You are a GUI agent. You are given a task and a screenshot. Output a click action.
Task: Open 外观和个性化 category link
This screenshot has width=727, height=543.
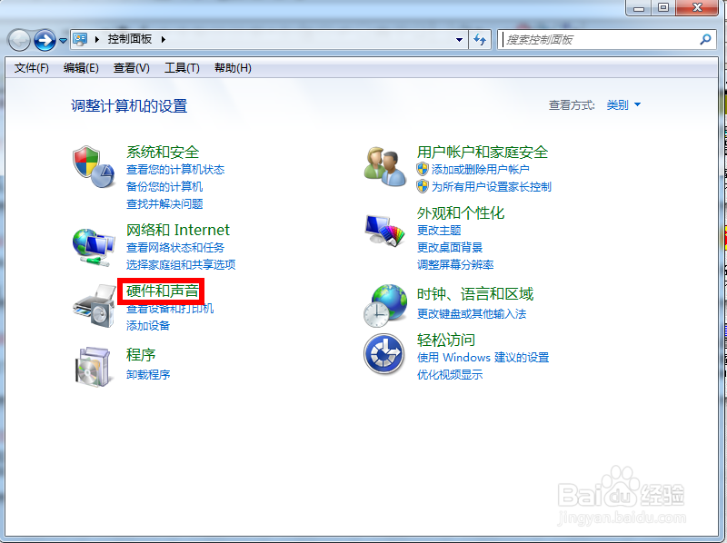click(461, 213)
